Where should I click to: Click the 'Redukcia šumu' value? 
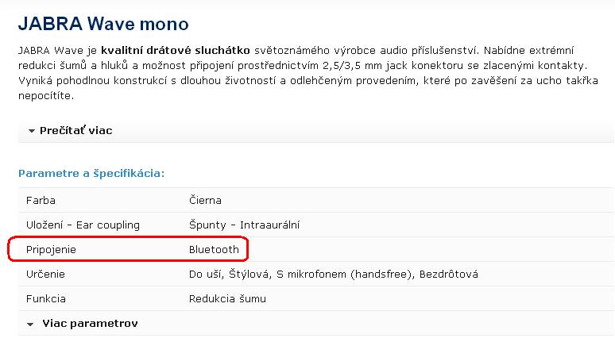227,299
